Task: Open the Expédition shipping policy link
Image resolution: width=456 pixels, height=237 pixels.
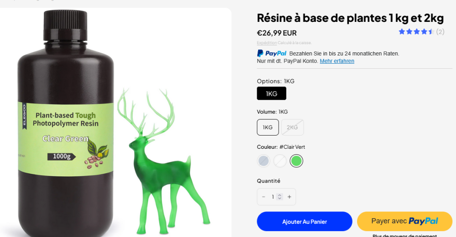Action: pyautogui.click(x=267, y=43)
